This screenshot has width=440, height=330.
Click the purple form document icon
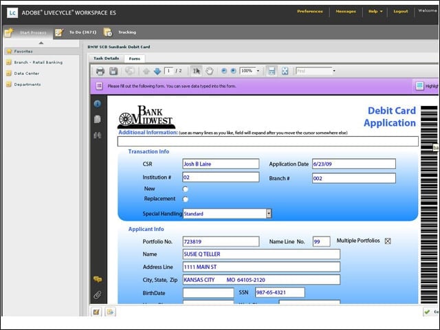click(x=99, y=86)
